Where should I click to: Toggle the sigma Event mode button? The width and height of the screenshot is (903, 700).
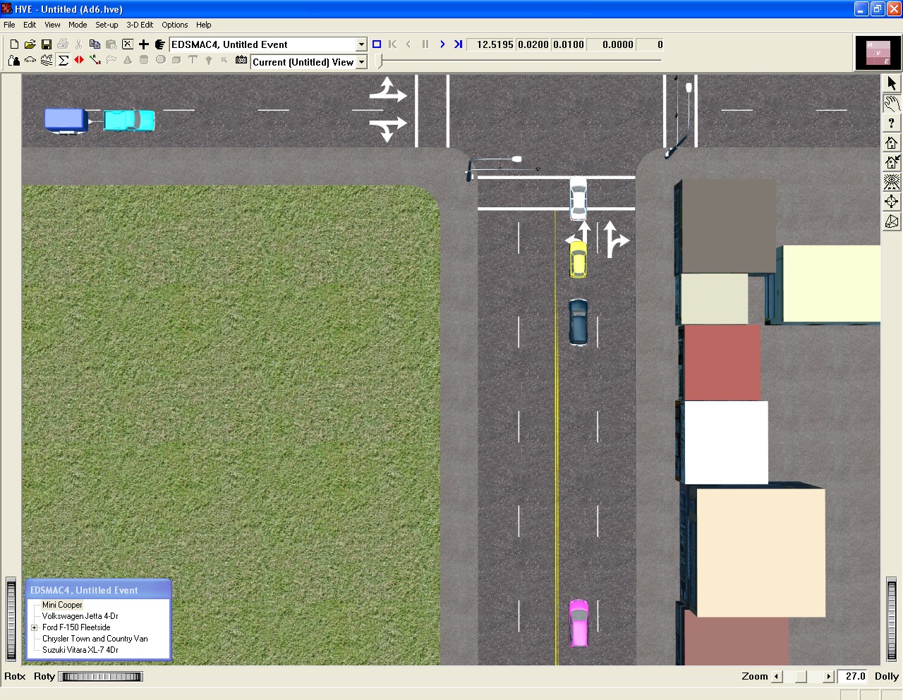[63, 61]
